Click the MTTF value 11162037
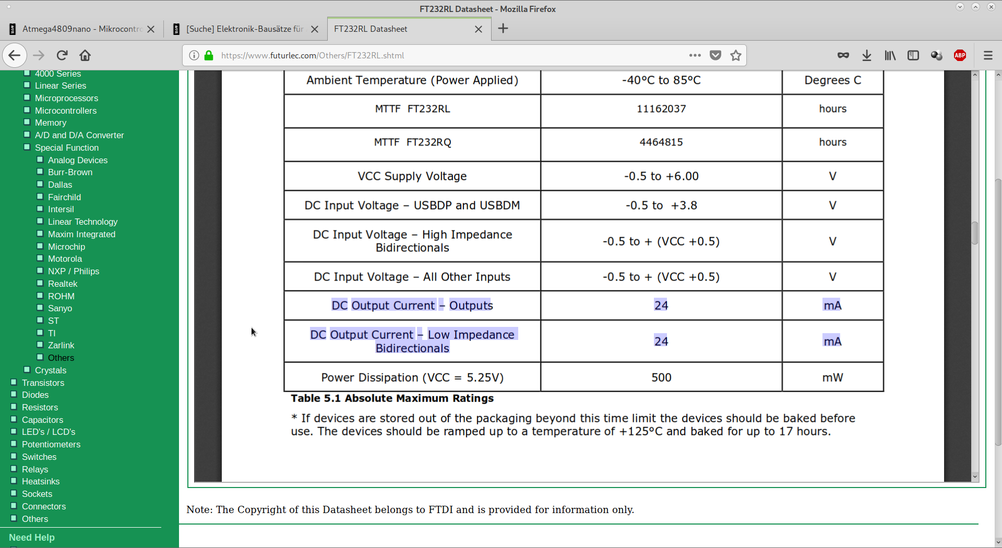Viewport: 1002px width, 548px height. 661,108
